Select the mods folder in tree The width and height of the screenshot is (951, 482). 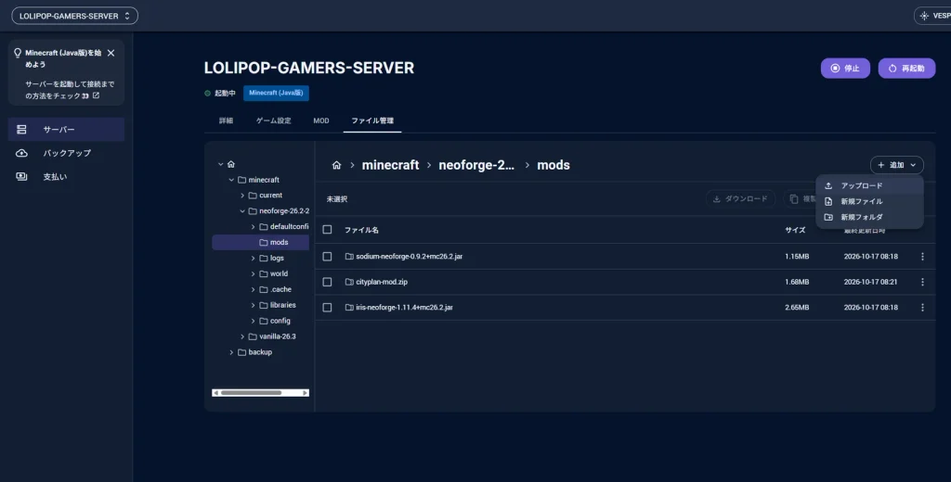(x=260, y=242)
